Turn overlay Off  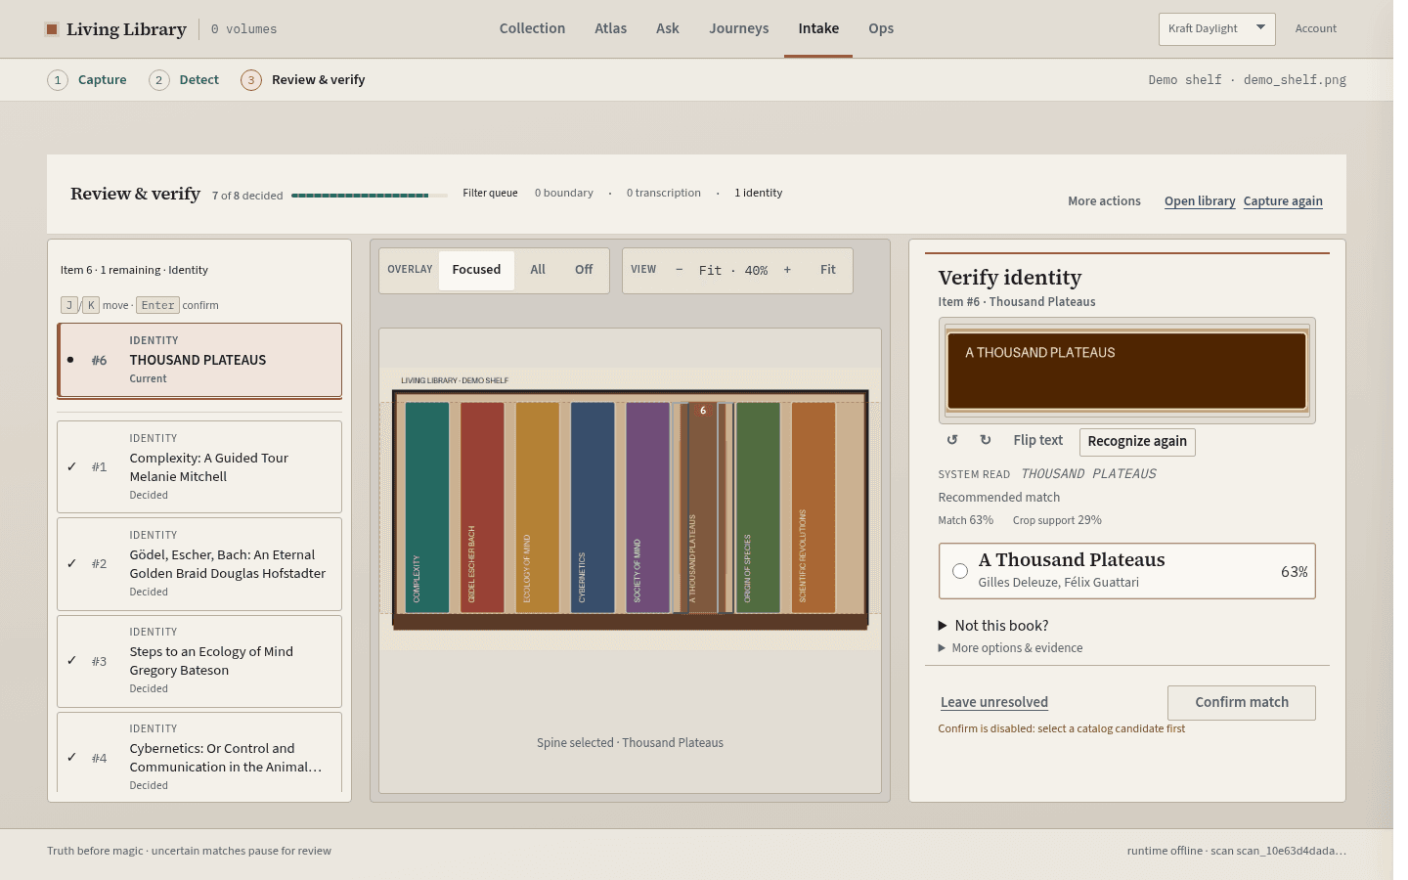[584, 270]
